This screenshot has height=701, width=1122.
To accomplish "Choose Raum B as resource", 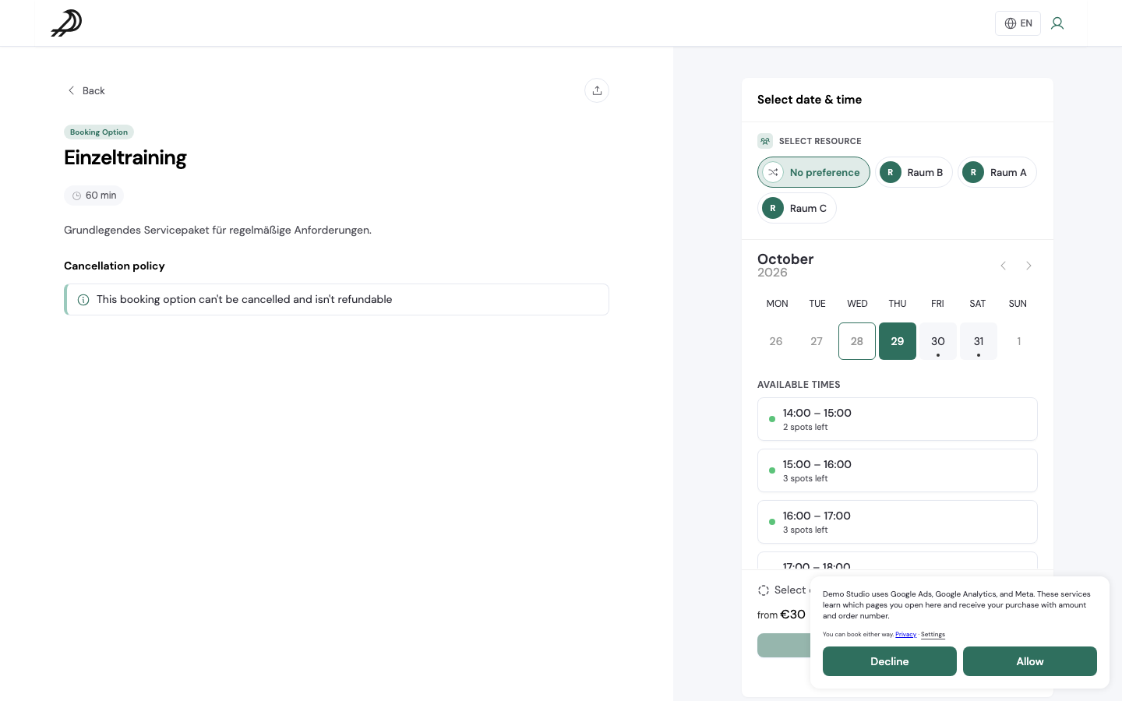I will point(914,172).
